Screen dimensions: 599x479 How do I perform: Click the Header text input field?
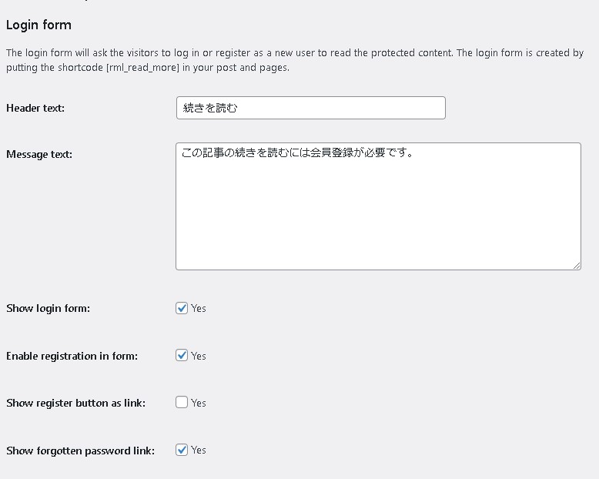pyautogui.click(x=310, y=108)
